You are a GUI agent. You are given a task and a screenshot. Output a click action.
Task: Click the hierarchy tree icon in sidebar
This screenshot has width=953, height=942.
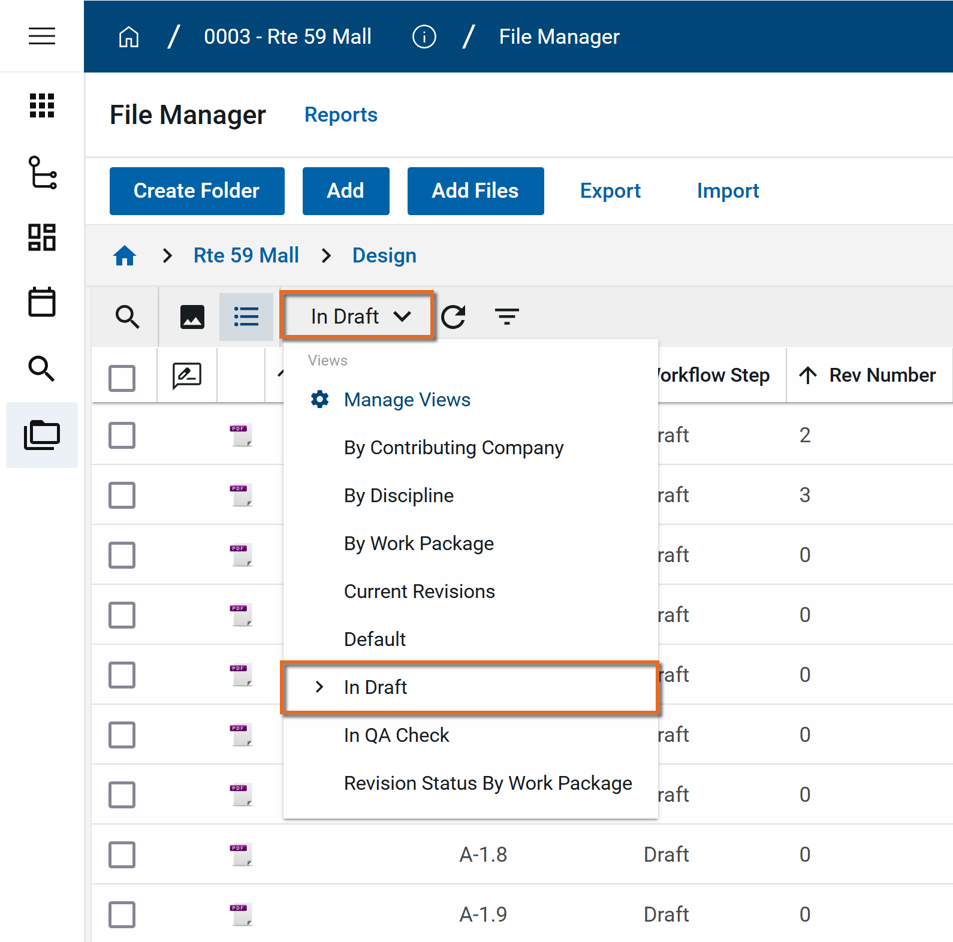coord(42,173)
